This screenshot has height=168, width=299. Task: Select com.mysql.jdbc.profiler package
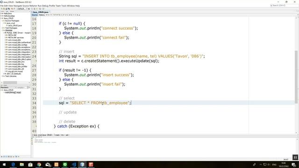18,66
